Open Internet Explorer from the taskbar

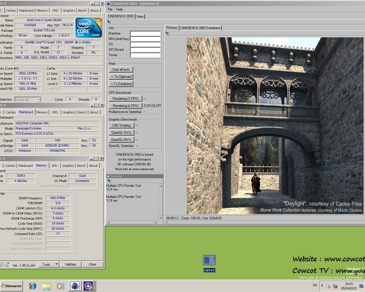tap(33, 286)
